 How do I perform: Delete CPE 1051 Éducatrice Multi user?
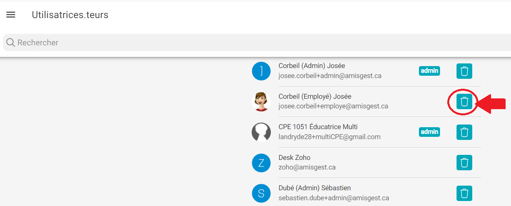[x=464, y=132]
